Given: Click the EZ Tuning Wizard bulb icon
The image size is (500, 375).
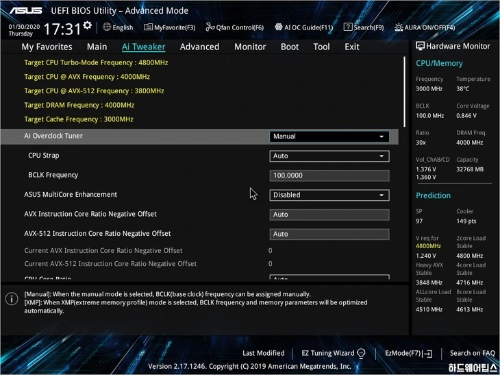Looking at the screenshot, I should [x=361, y=353].
